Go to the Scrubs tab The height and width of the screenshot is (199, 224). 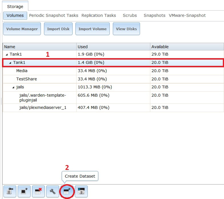pos(130,15)
